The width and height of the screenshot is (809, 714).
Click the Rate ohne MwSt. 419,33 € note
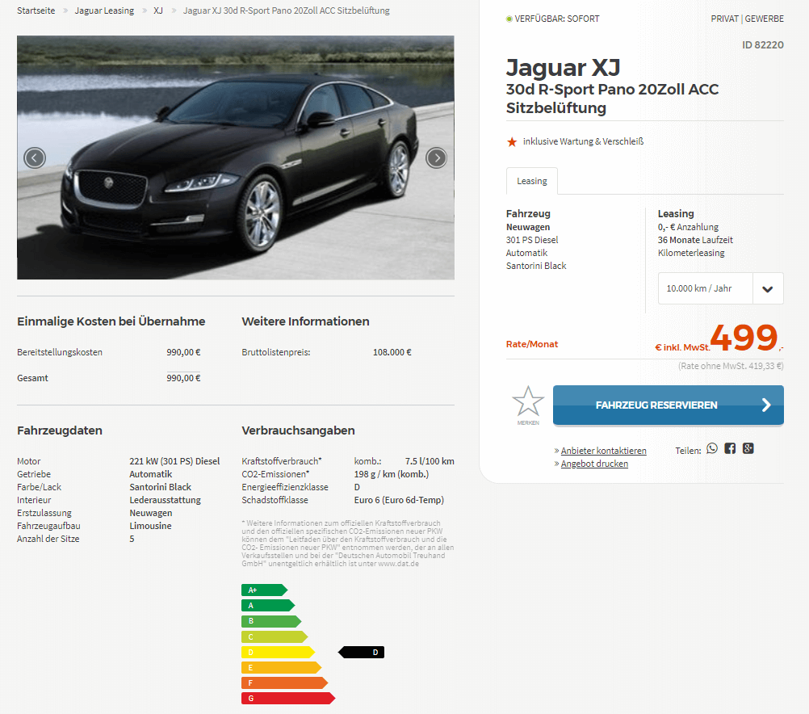coord(731,366)
